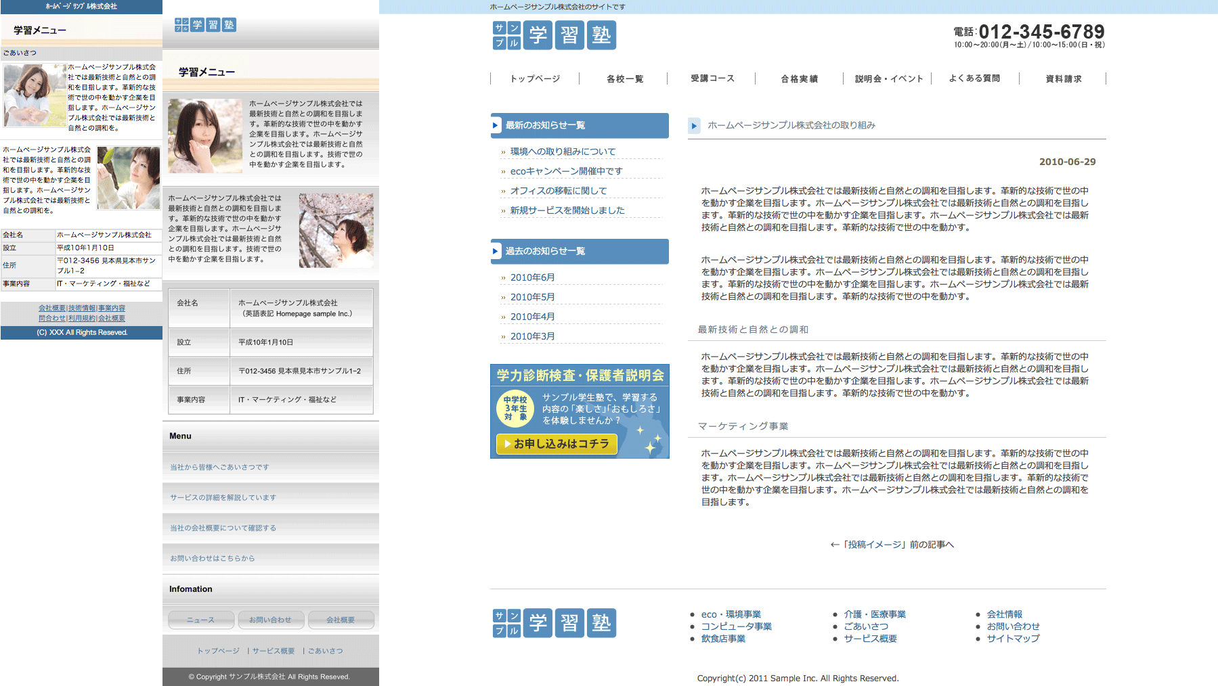The height and width of the screenshot is (686, 1218).
Task: Open the お問い合わせはこちらから menu row
Action: pyautogui.click(x=213, y=558)
